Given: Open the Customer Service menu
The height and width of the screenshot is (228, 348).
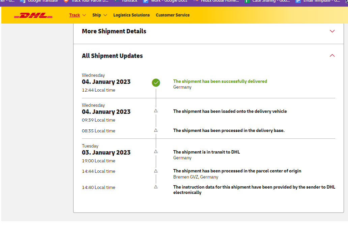Looking at the screenshot, I should pyautogui.click(x=173, y=15).
